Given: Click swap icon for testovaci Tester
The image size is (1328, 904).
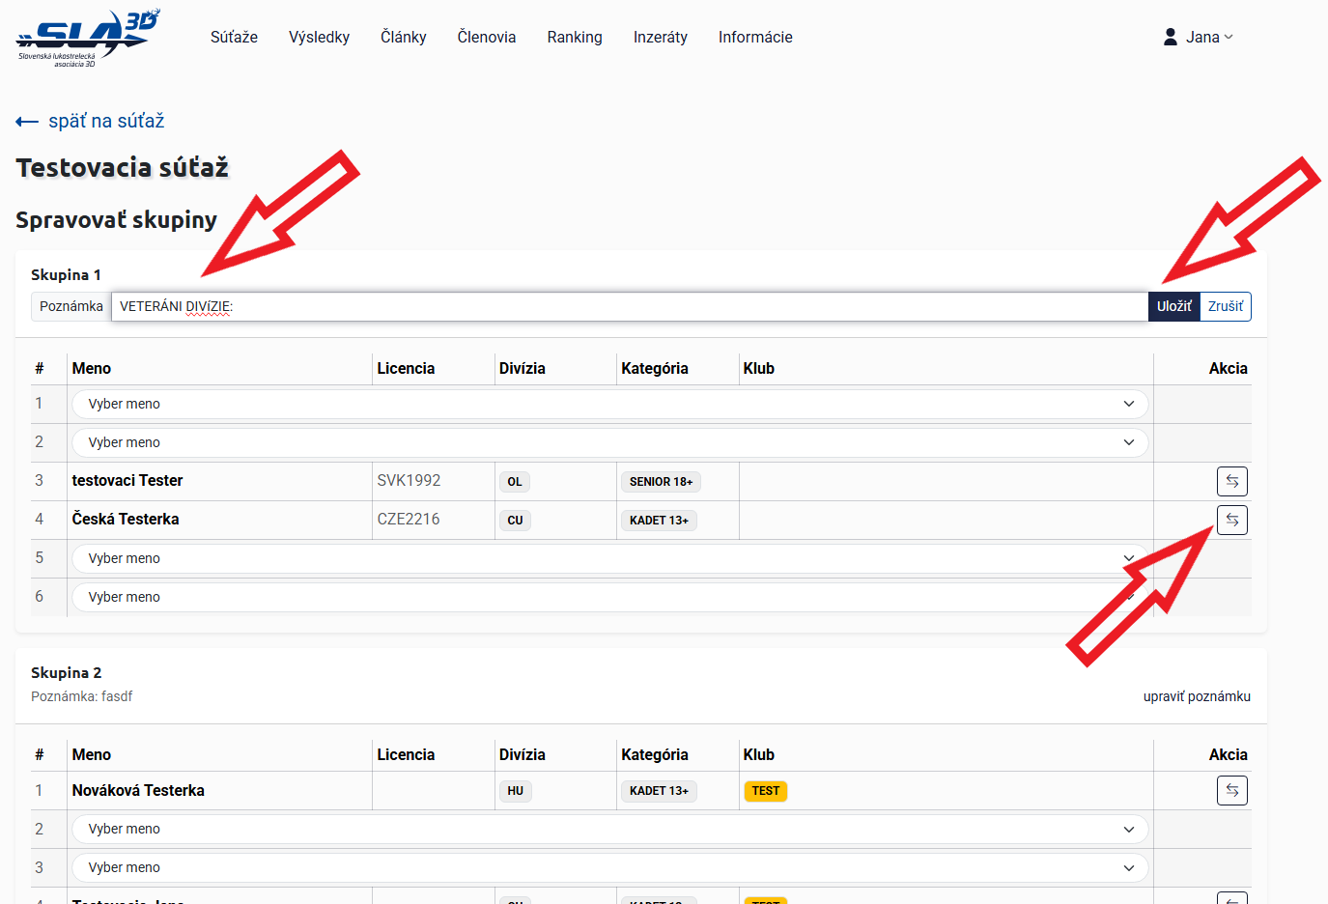Looking at the screenshot, I should point(1231,481).
